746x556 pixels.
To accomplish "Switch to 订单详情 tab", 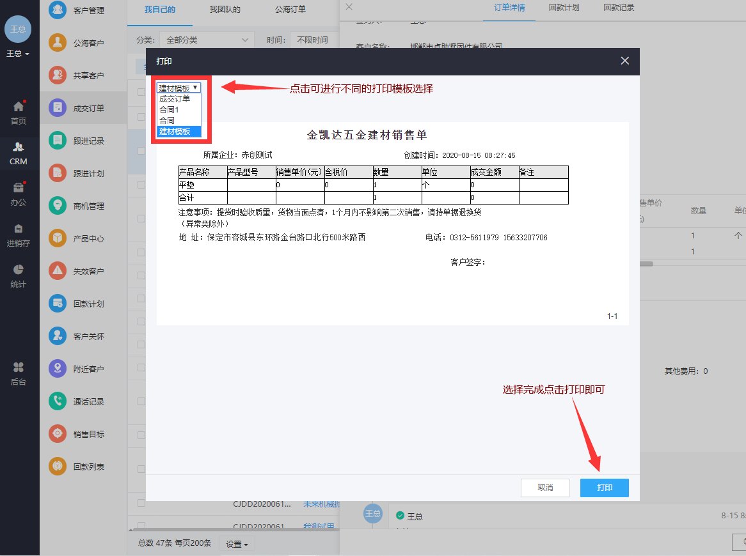I will click(509, 8).
